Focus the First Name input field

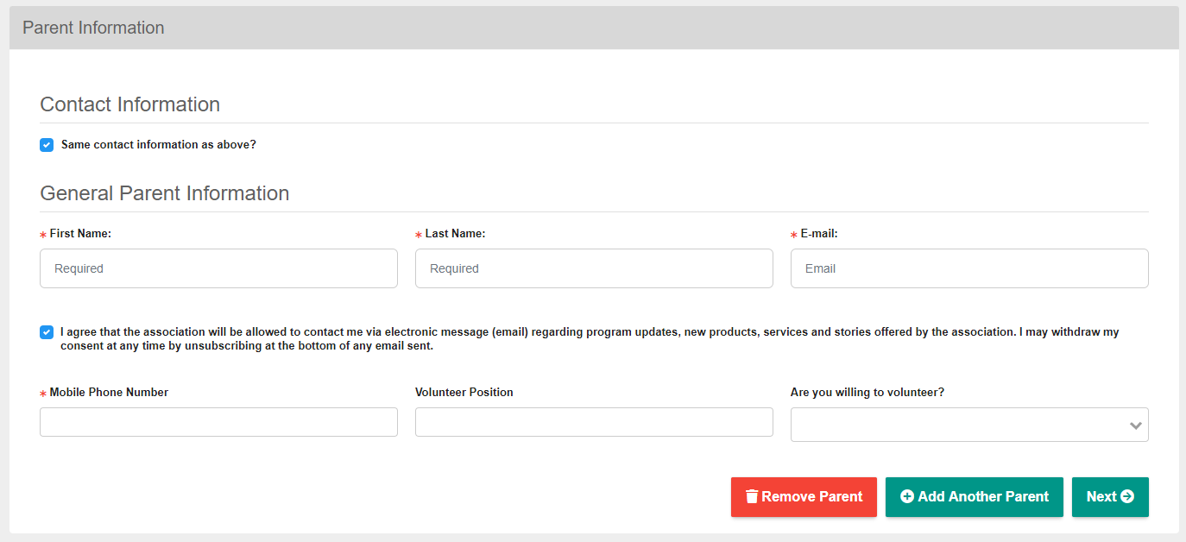pyautogui.click(x=218, y=268)
